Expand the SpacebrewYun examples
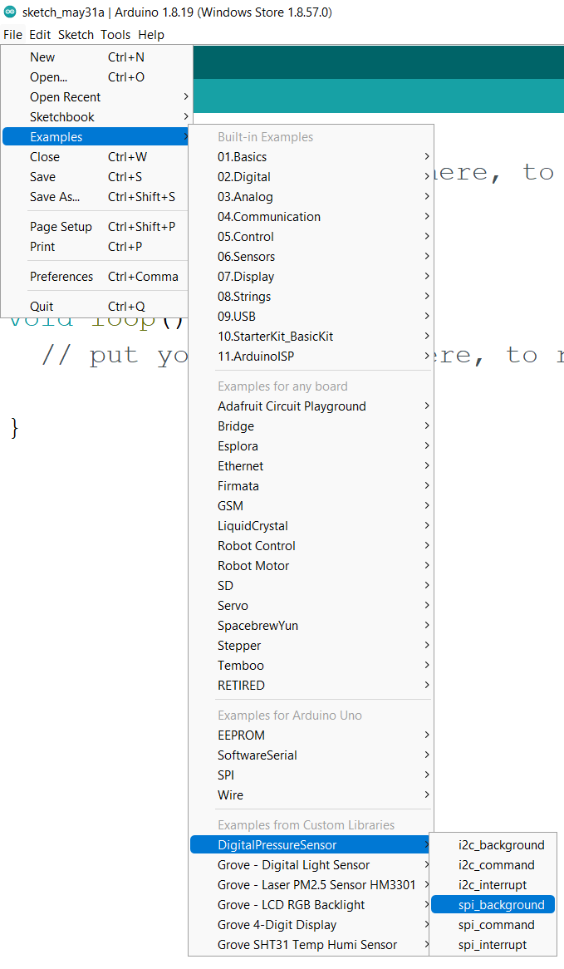The image size is (564, 969). click(311, 626)
